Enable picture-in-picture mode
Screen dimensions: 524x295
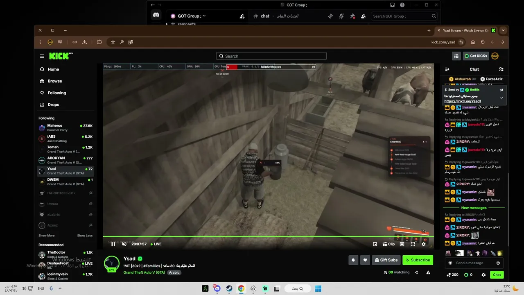(375, 244)
